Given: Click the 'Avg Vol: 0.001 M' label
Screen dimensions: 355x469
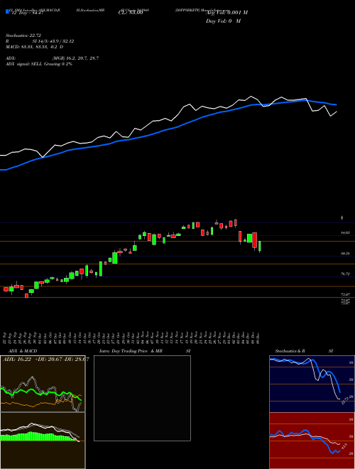Looking at the screenshot, I should 226,13.
